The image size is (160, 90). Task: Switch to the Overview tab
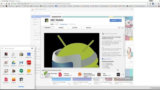click(47, 28)
